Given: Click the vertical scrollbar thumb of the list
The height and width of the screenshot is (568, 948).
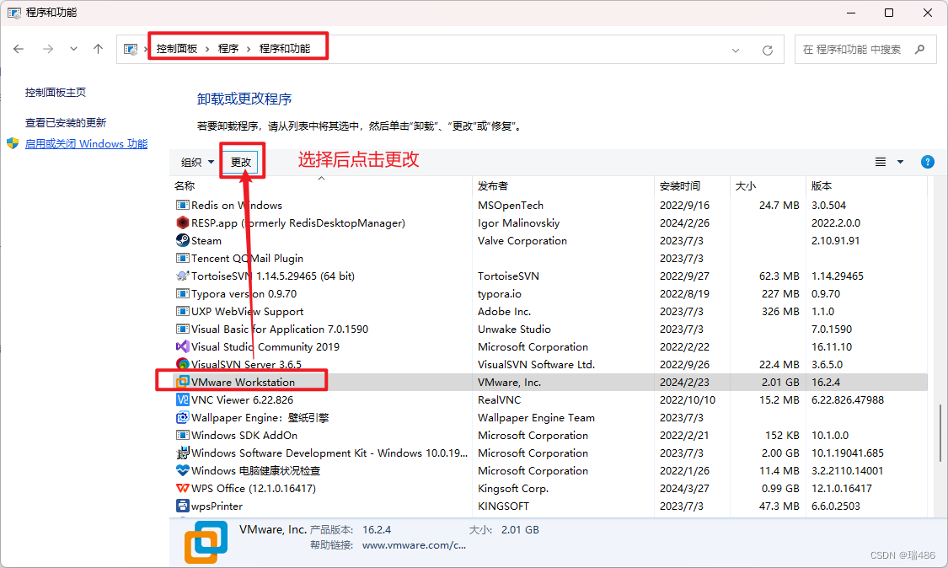Looking at the screenshot, I should pos(940,433).
